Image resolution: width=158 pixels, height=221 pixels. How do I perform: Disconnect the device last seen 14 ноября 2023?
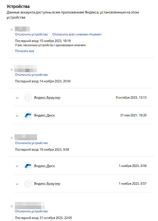pos(32,75)
